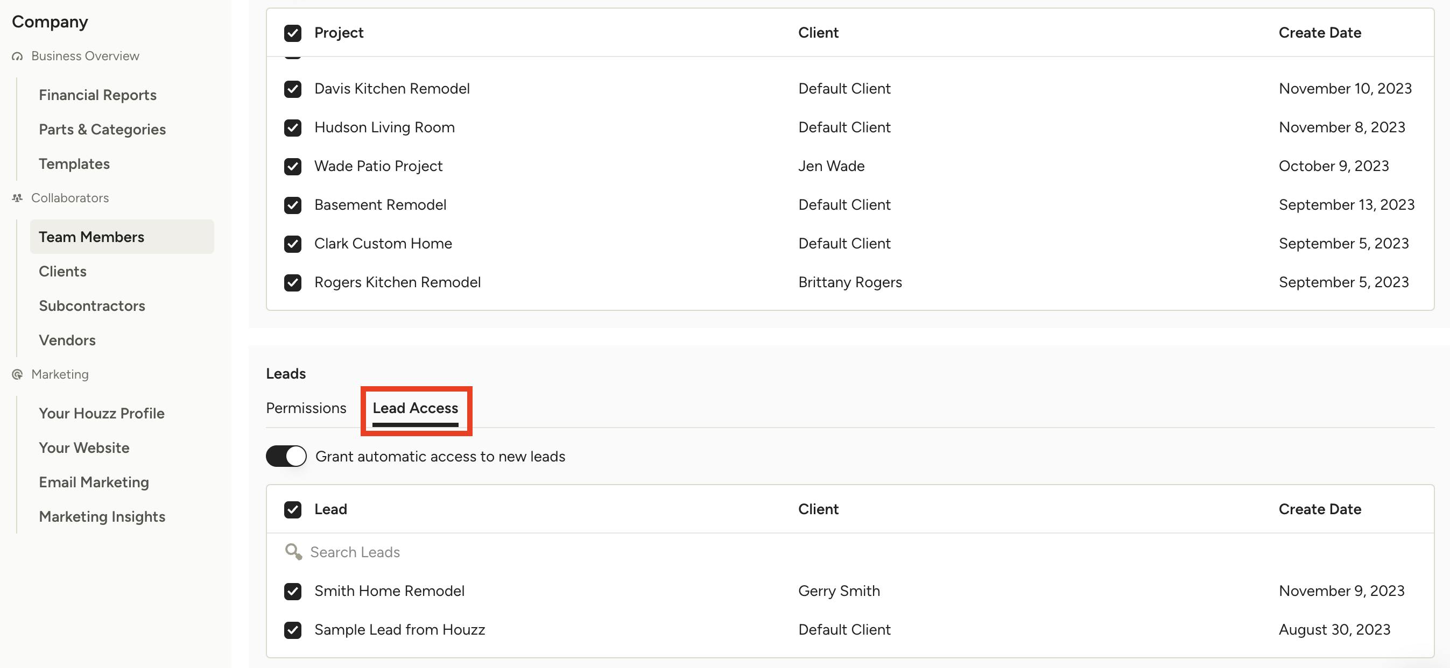1450x668 pixels.
Task: Click into the Search Leads field
Action: point(850,552)
